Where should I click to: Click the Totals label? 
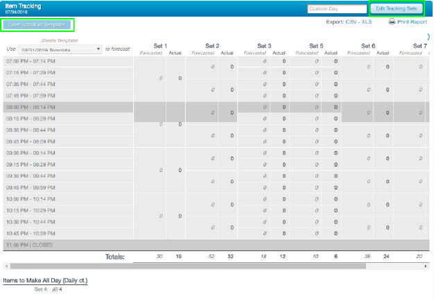point(115,257)
